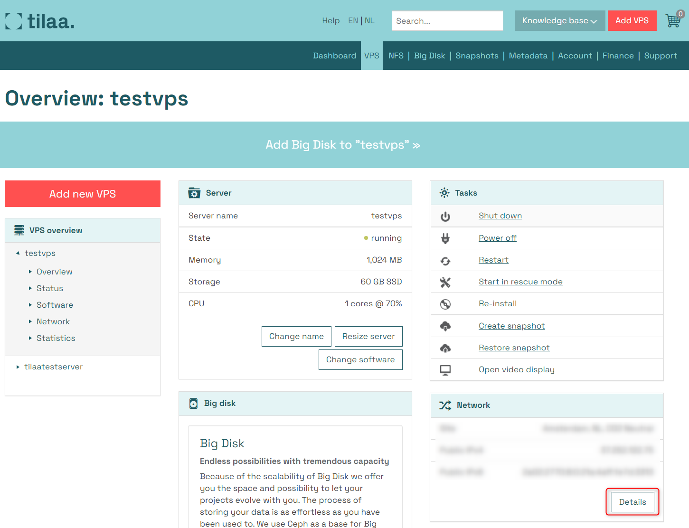Click the rescue mode tools icon

445,283
